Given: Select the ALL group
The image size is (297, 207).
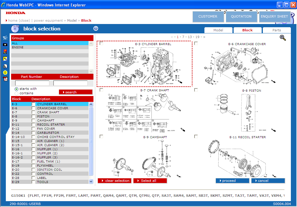Looking at the screenshot, I should 50,43.
